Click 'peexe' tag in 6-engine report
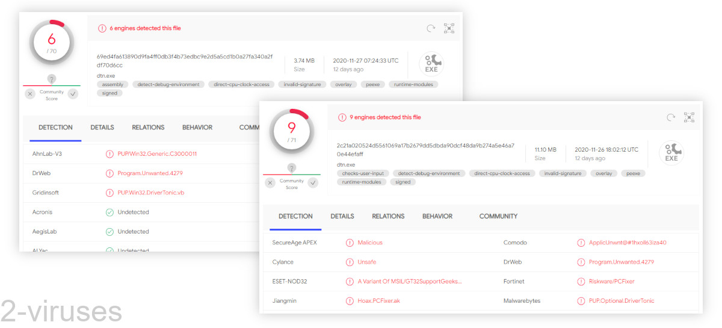 point(373,85)
